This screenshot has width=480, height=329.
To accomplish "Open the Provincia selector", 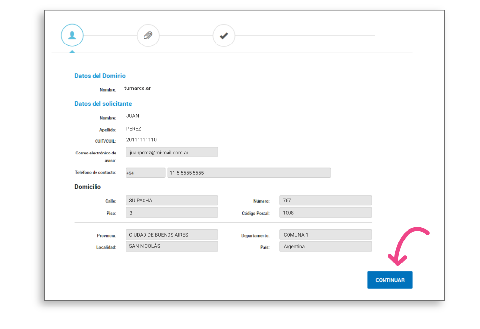I will tap(172, 235).
